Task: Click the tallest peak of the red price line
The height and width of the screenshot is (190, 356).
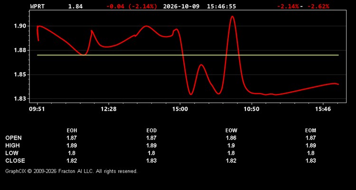Action: [232, 17]
